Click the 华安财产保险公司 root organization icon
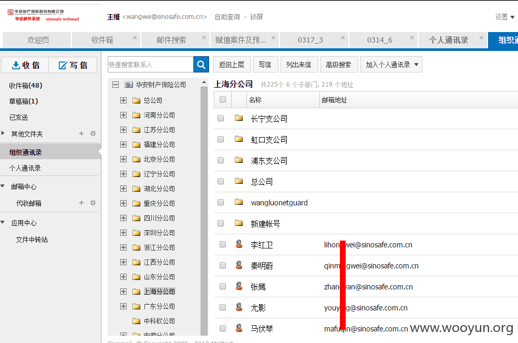Image resolution: width=518 pixels, height=343 pixels. pos(129,85)
